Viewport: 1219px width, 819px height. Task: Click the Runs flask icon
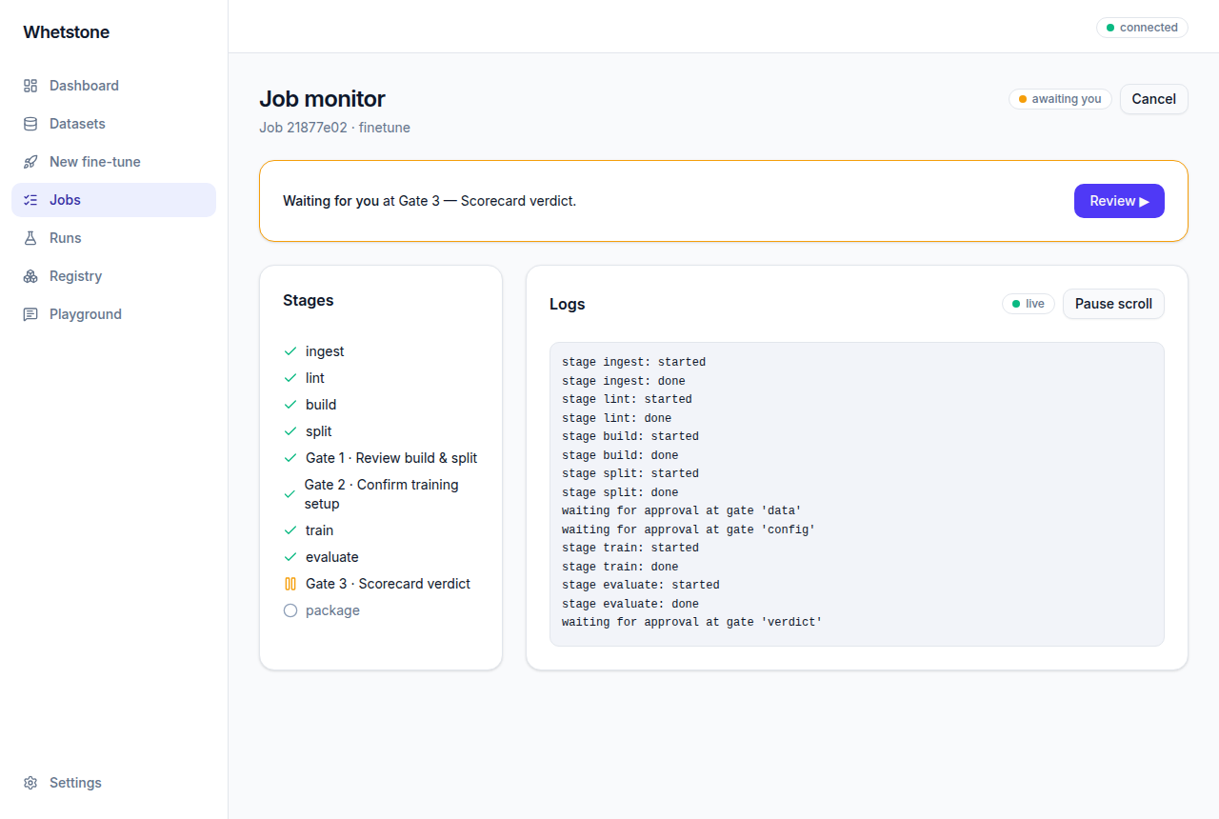[30, 238]
